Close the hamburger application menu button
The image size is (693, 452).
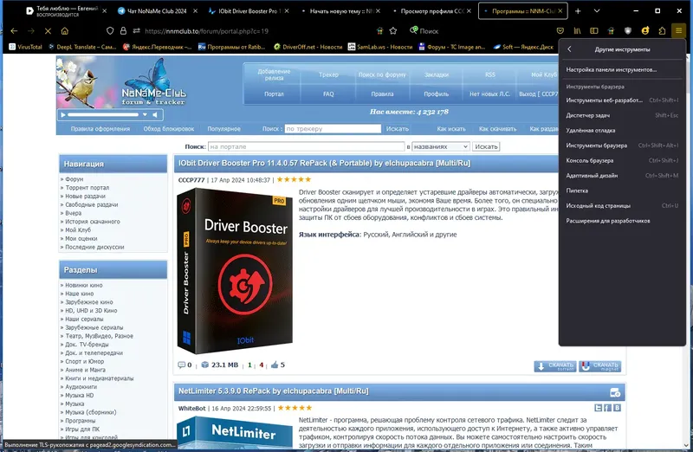tap(678, 31)
